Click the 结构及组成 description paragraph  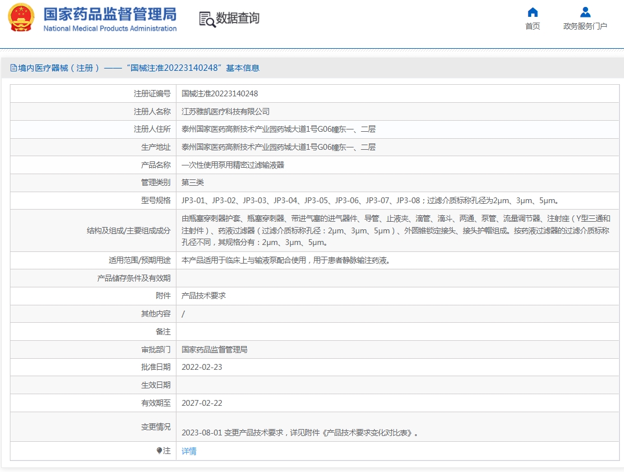tap(396, 230)
